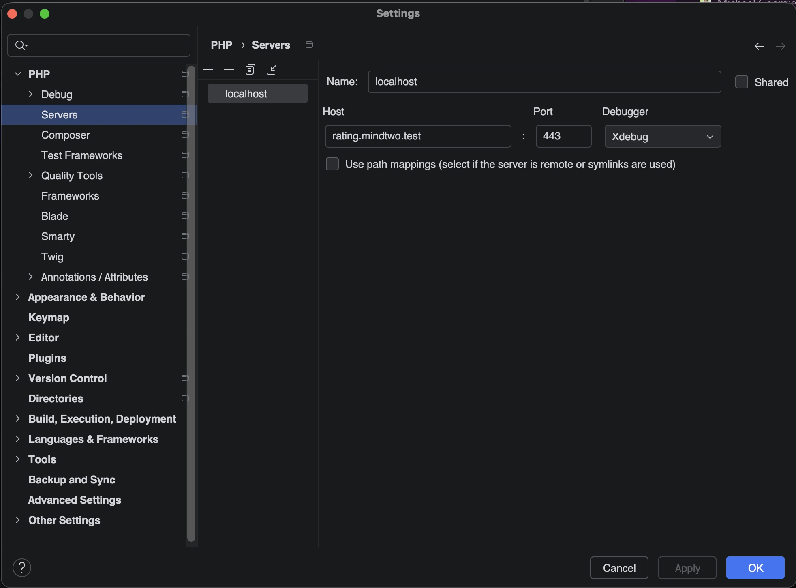The height and width of the screenshot is (588, 796).
Task: Expand Build, Execution, Deployment section
Action: pyautogui.click(x=17, y=418)
